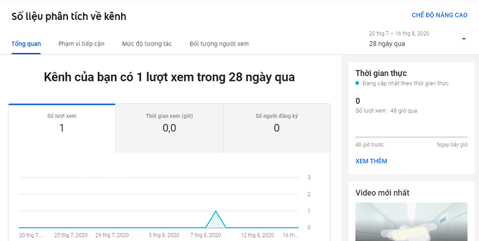
Task: Click the 20 thg 7 – 16 thg 8, 2020 text
Action: pyautogui.click(x=399, y=34)
